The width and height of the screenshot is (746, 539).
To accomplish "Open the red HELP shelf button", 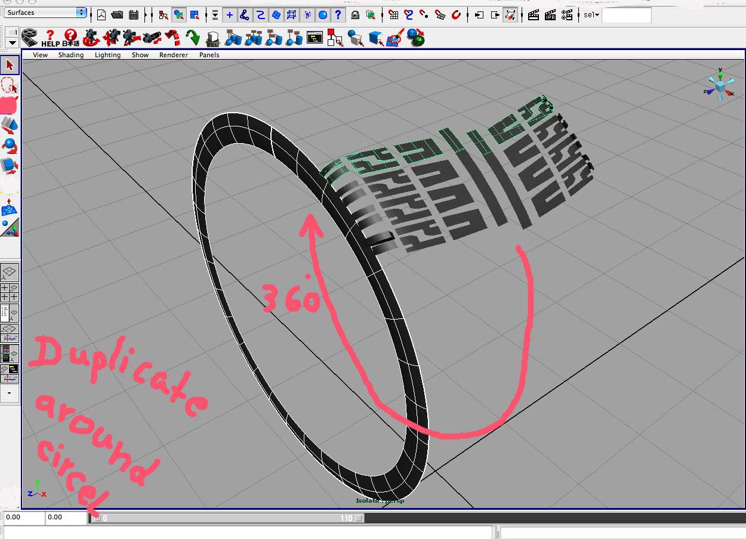I will click(x=50, y=39).
